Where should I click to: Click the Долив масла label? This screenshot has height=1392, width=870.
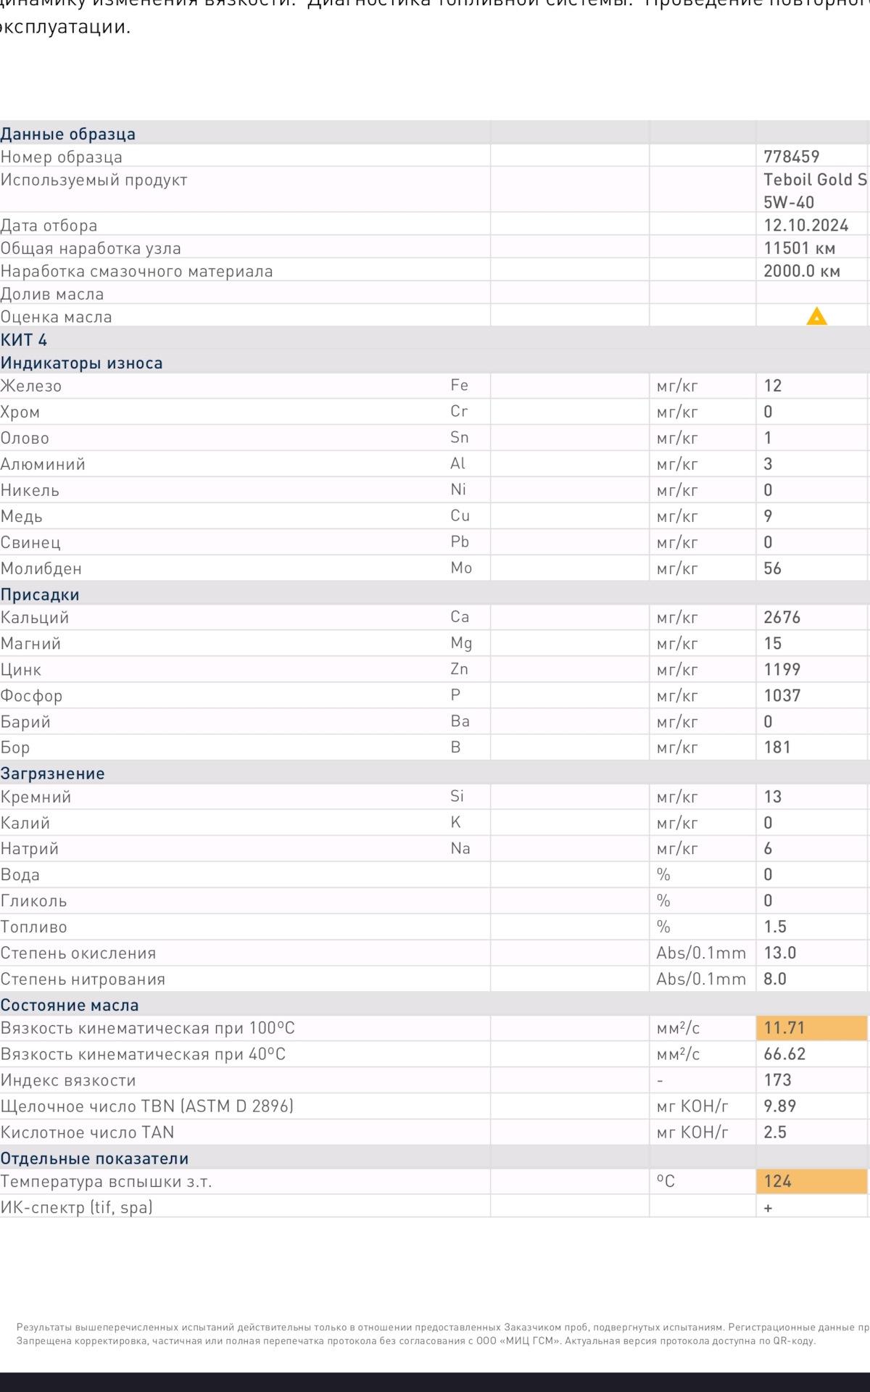52,294
